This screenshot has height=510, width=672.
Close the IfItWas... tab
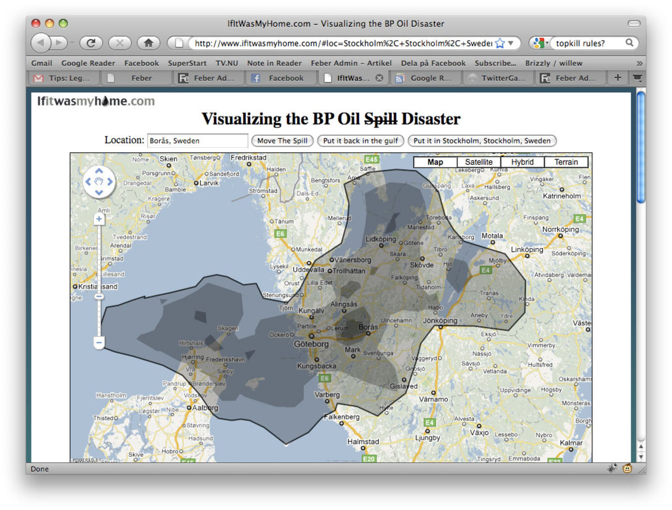(x=379, y=78)
